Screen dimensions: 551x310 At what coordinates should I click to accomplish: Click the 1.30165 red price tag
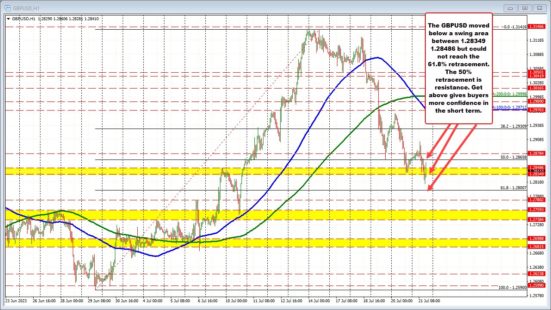tap(537, 88)
